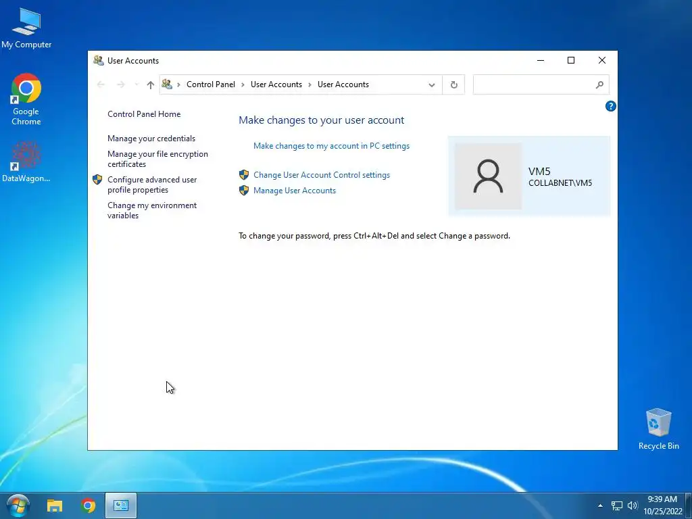Viewport: 692px width, 519px height.
Task: Click the Control Panel taskbar button
Action: click(121, 505)
